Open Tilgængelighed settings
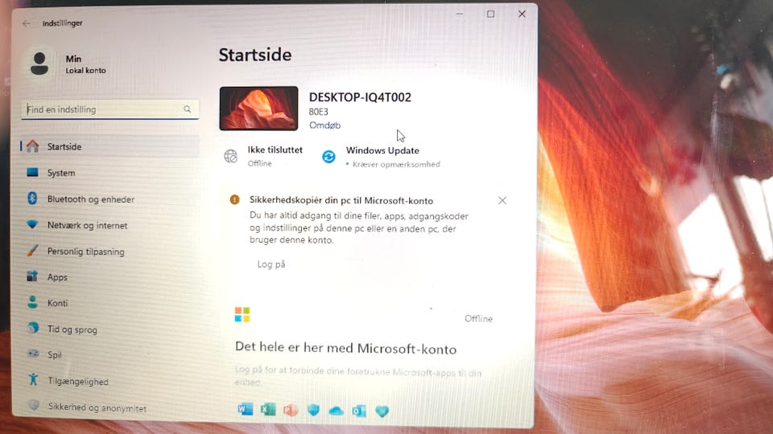This screenshot has height=434, width=773. point(110,381)
